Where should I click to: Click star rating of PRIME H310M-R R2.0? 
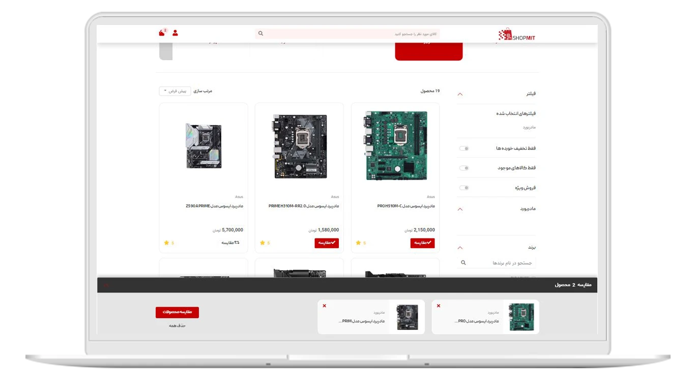pyautogui.click(x=265, y=243)
